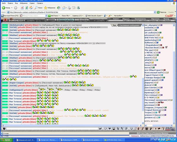
Task: Click the percent-style icon below chat
Action: click(122, 129)
